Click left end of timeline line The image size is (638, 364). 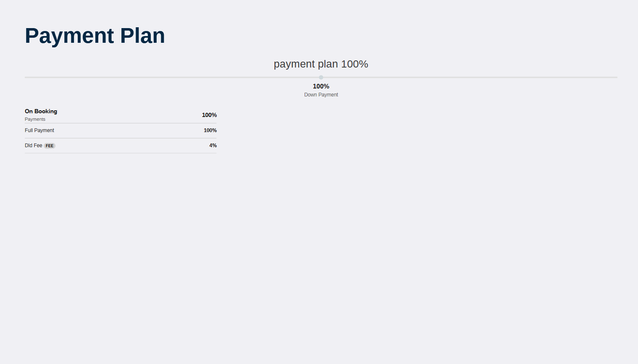coord(26,77)
